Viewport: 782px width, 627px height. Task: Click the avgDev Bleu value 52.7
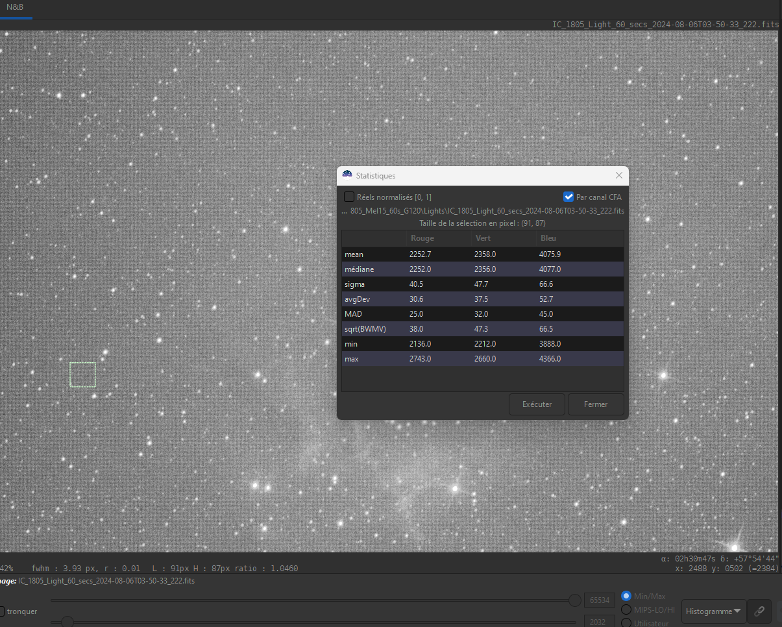point(546,299)
